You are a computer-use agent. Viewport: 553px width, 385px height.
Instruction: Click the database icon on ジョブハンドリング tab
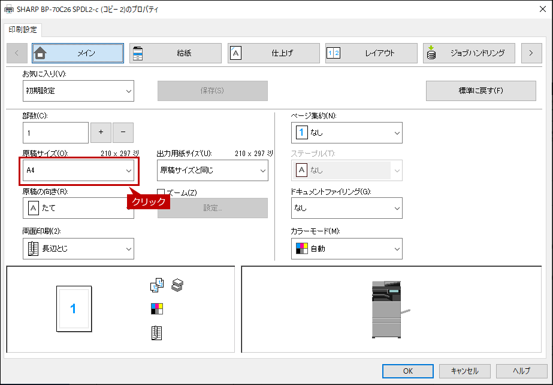[x=431, y=53]
